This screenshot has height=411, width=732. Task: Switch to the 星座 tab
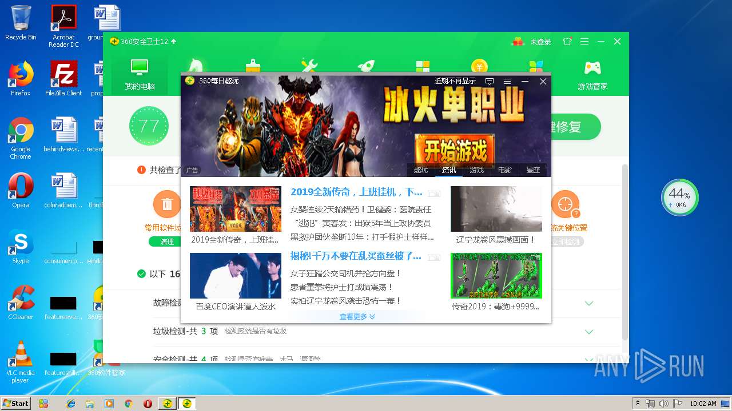pos(533,170)
